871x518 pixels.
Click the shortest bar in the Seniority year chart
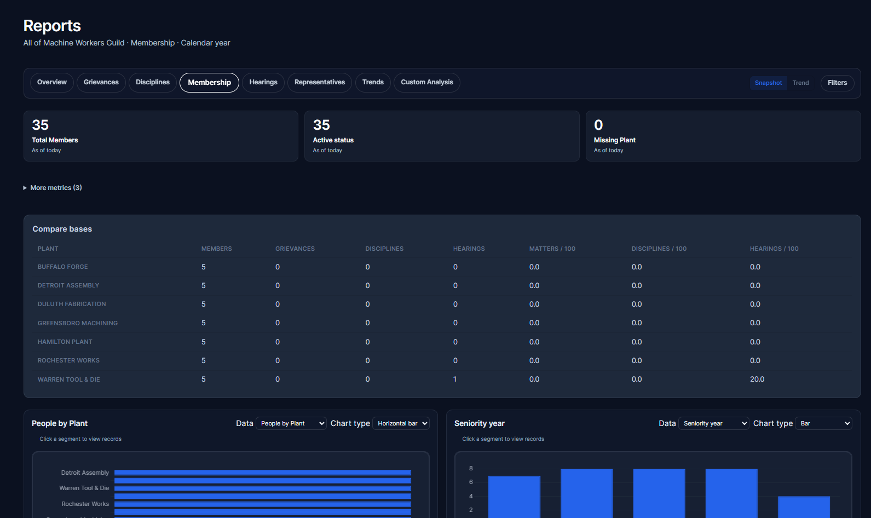tap(804, 507)
